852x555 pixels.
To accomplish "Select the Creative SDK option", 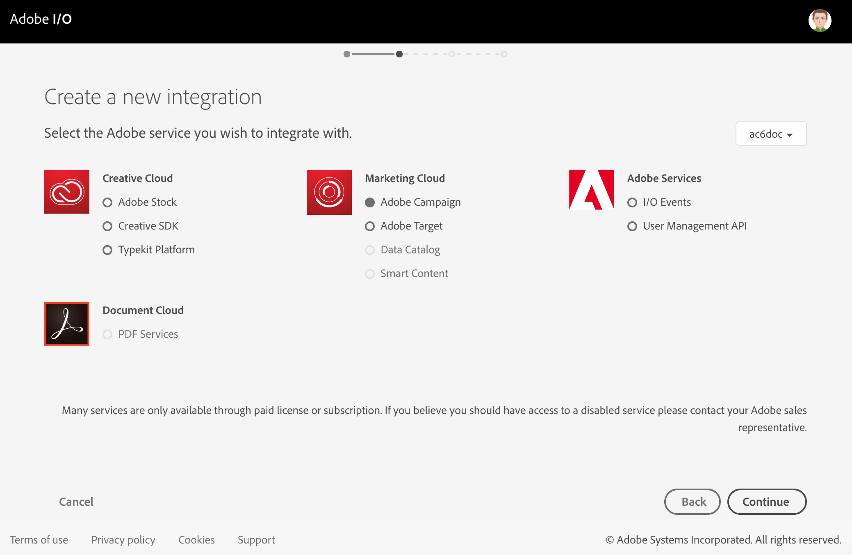I will coord(107,226).
